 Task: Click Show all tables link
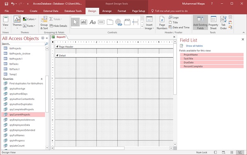click(x=194, y=46)
